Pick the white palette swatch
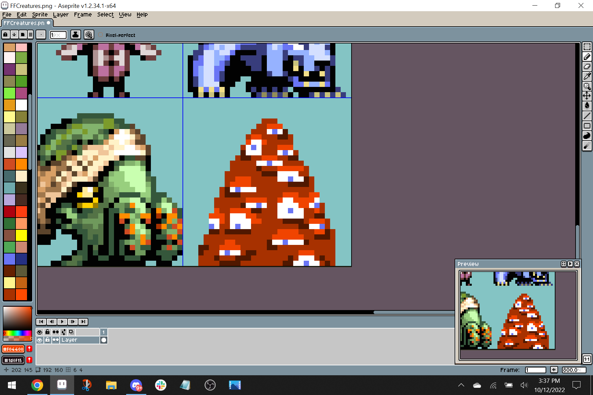The height and width of the screenshot is (395, 593). 21,105
